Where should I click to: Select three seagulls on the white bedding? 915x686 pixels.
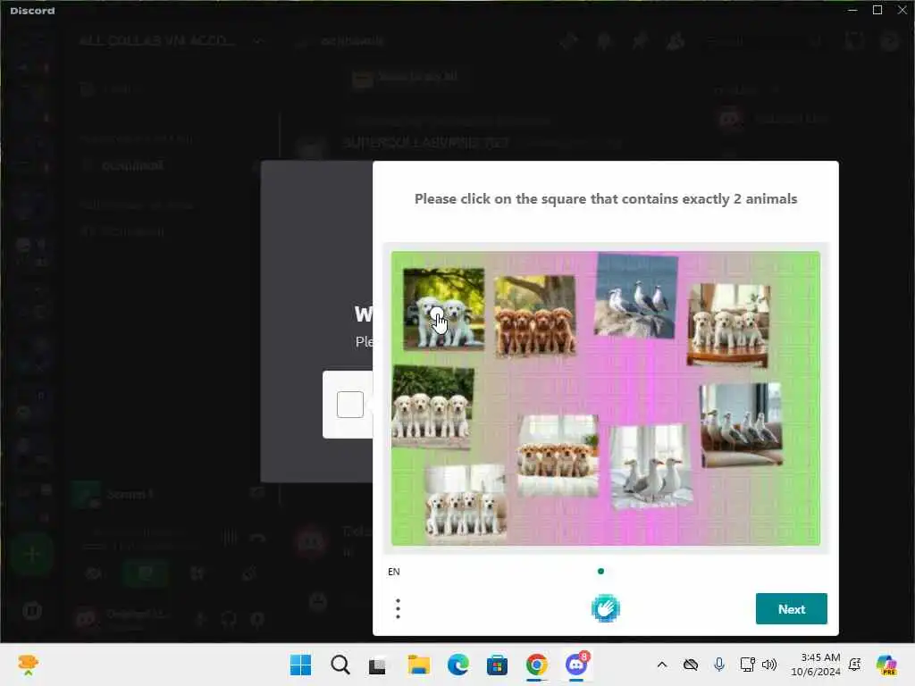pyautogui.click(x=651, y=466)
